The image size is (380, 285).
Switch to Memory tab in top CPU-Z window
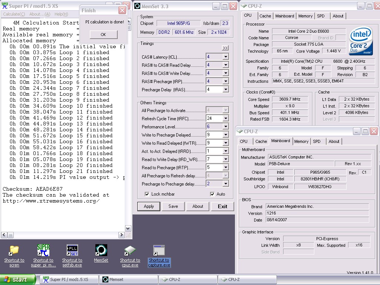305,16
